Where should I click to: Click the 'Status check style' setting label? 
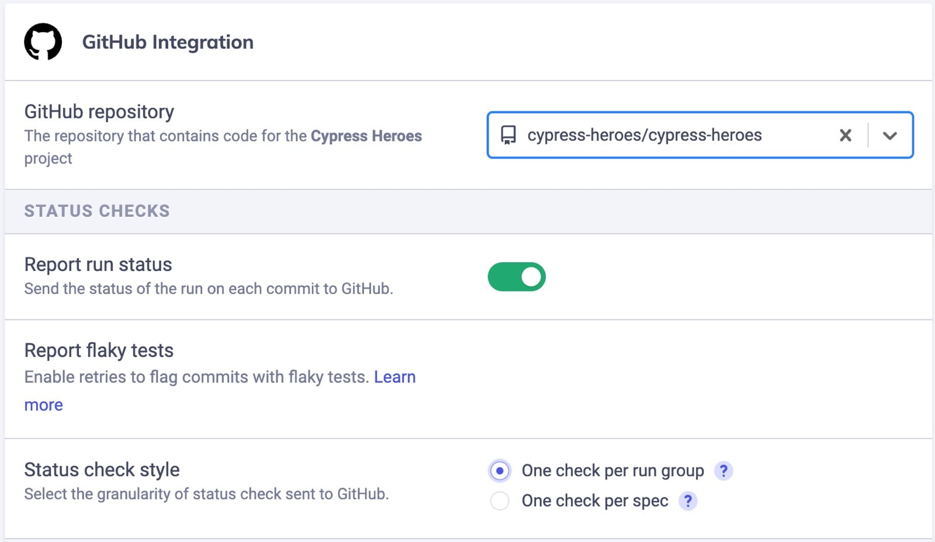(102, 470)
